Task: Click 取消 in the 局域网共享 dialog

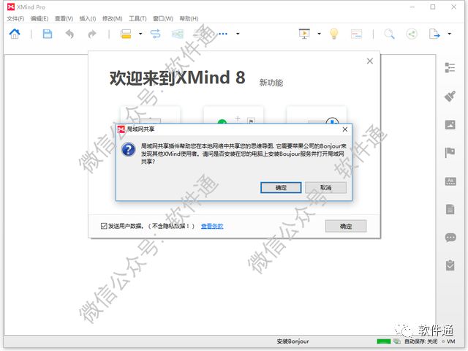Action: (325, 188)
